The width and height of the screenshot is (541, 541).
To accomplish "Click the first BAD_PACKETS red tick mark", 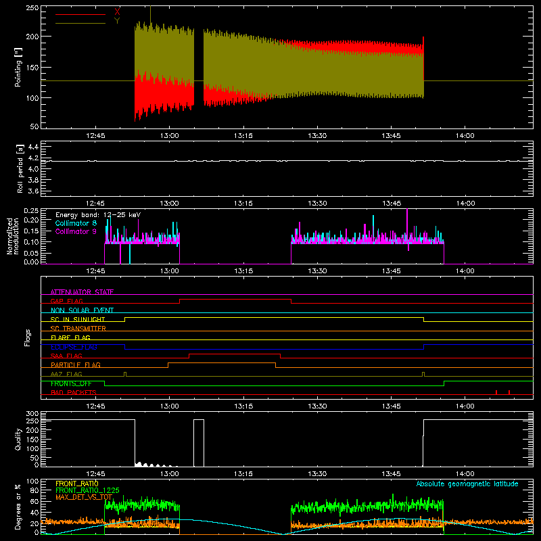I will [x=496, y=392].
